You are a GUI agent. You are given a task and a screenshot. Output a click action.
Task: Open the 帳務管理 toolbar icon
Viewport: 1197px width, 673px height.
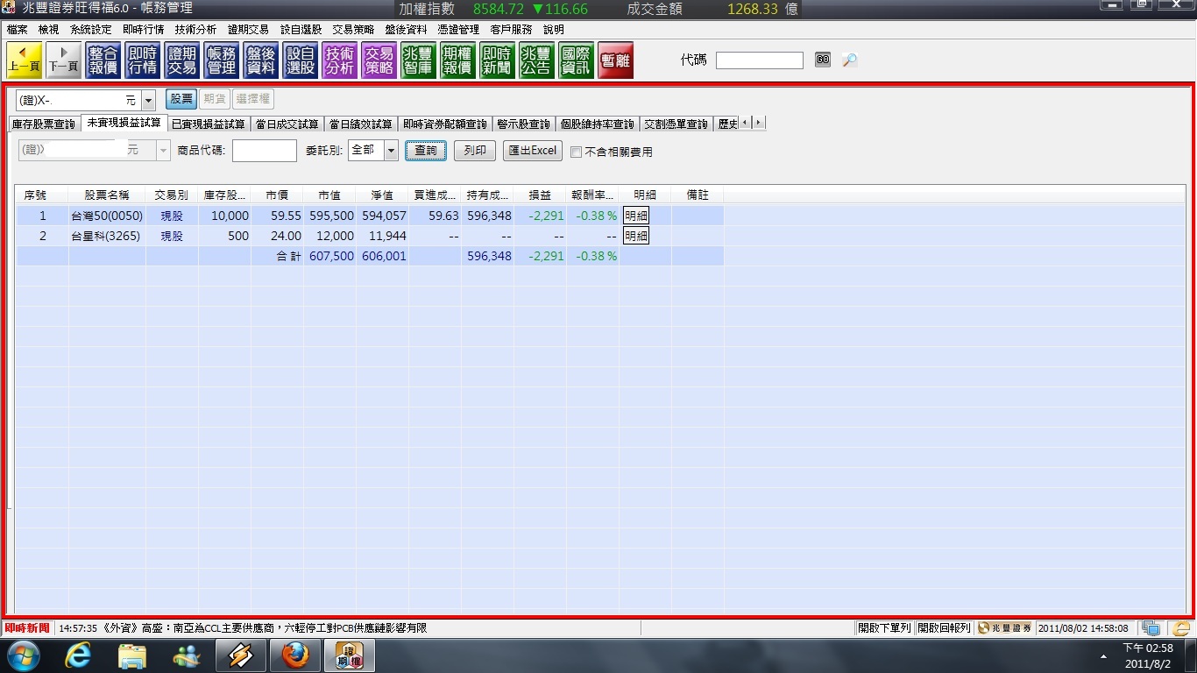coord(222,60)
